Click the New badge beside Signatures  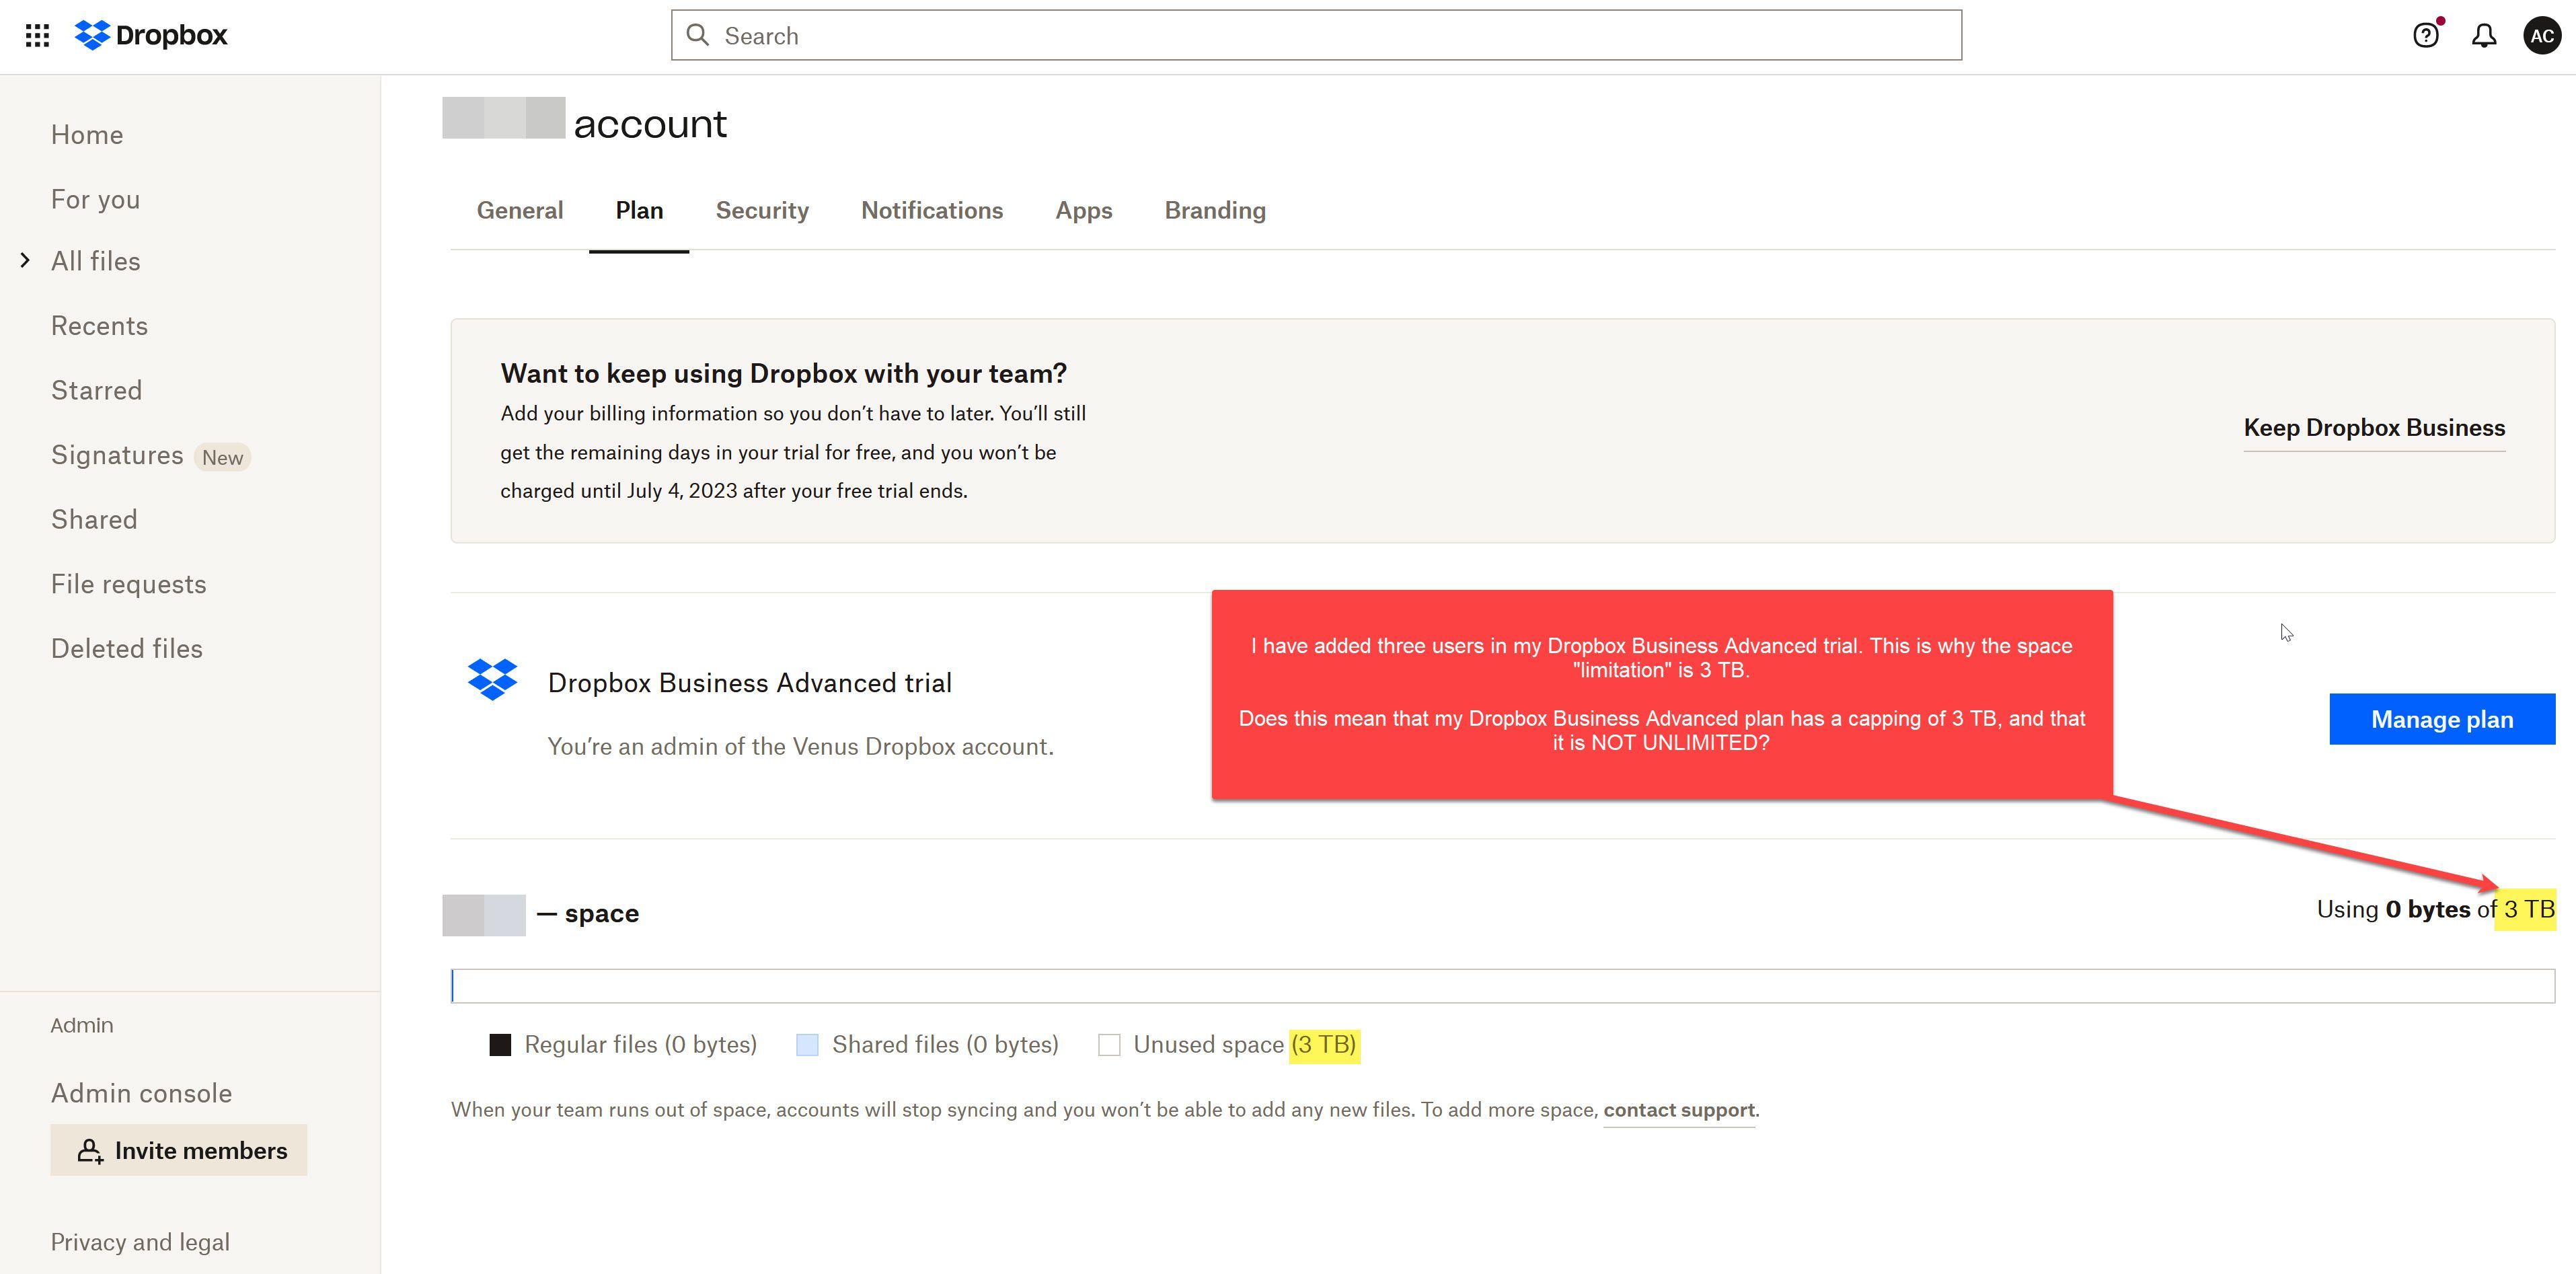tap(222, 457)
